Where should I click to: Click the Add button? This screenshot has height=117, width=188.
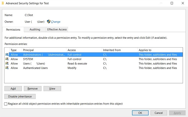13,89
